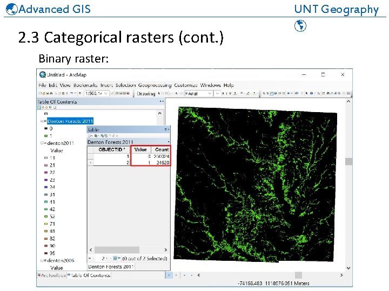
Task: Open the font size dropdown
Action: pos(218,93)
